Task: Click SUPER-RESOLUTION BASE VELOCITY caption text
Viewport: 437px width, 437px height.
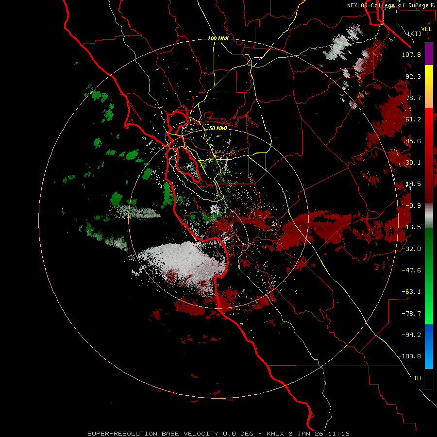Action: pos(153,434)
